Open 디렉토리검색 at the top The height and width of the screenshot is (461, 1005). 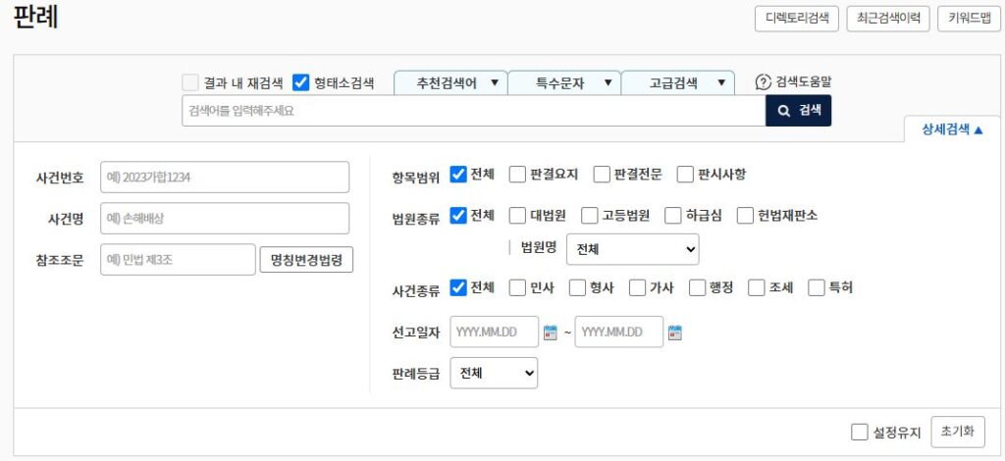(x=796, y=19)
